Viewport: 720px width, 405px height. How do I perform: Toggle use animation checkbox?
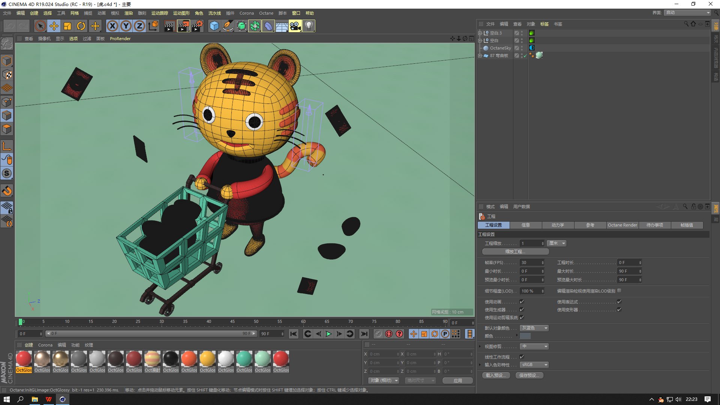click(522, 301)
